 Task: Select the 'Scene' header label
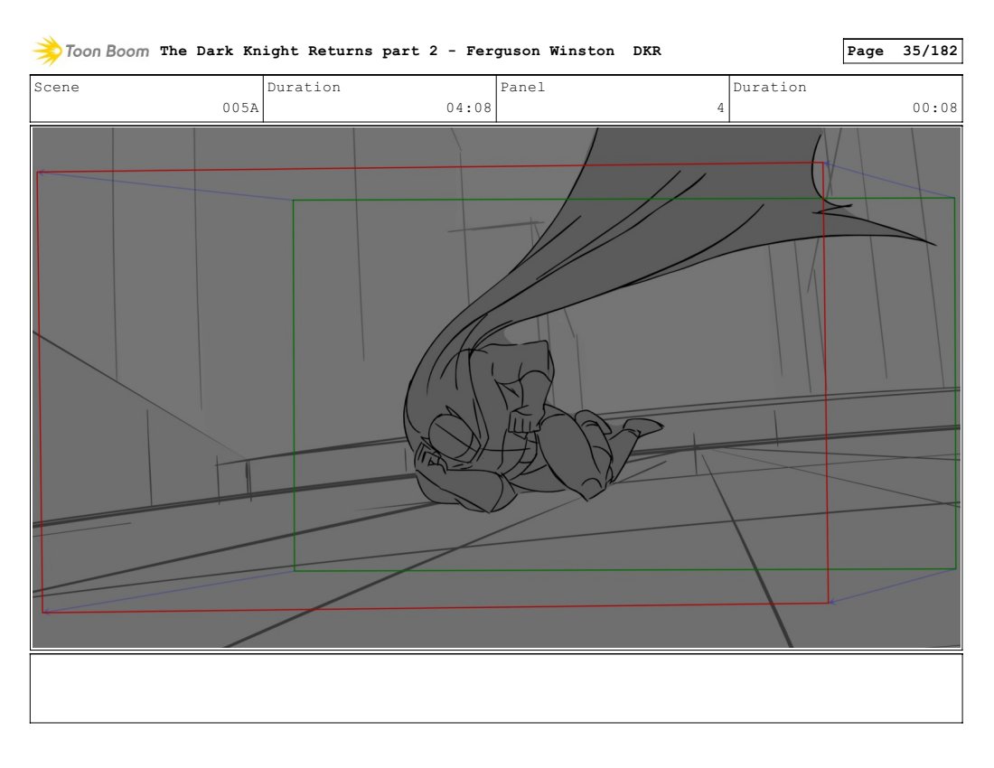[x=57, y=88]
